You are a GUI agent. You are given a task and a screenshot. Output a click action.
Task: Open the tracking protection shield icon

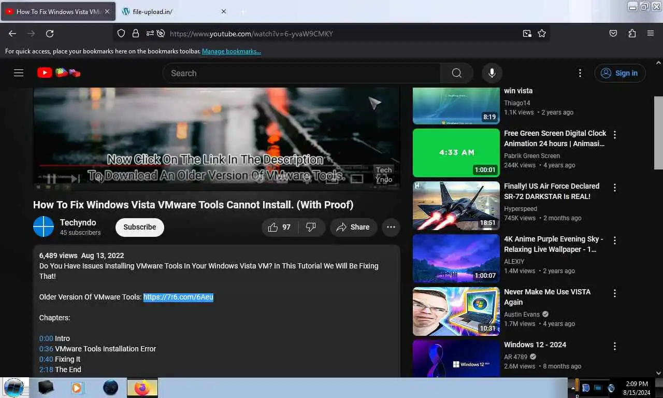[121, 33]
